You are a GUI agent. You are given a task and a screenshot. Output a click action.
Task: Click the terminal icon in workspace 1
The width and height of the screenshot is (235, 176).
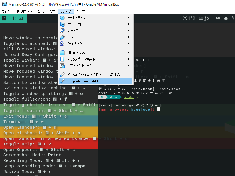pyautogui.click(x=21, y=18)
